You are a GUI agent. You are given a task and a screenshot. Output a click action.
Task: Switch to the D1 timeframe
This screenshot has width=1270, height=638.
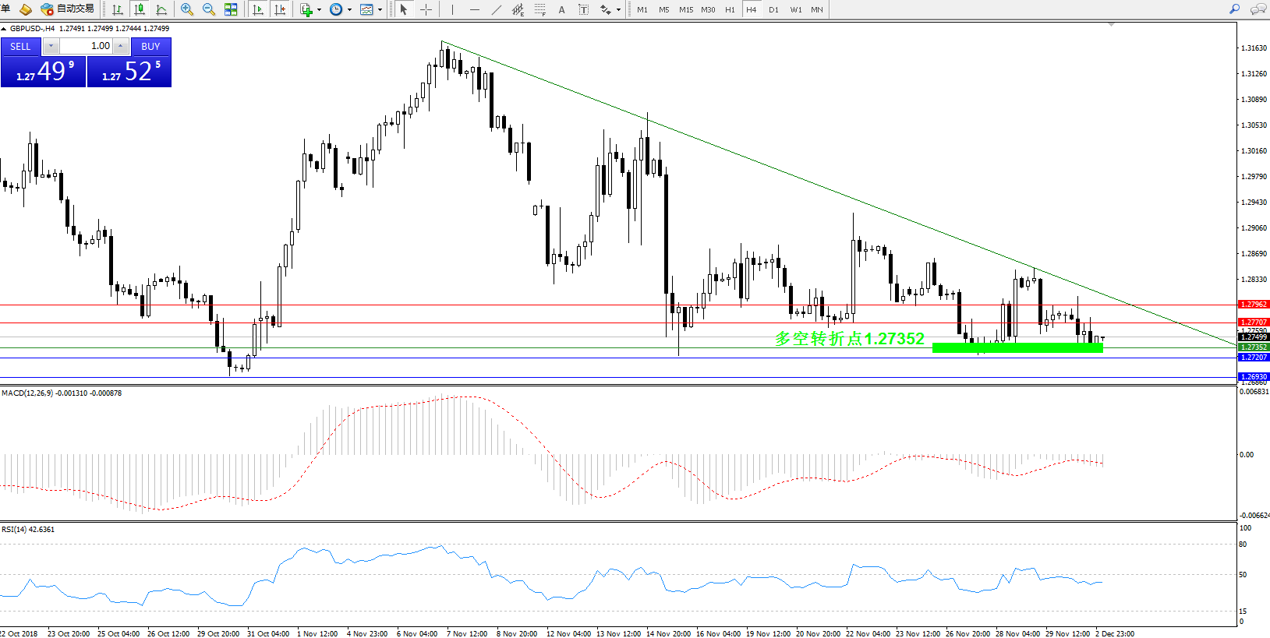click(x=773, y=9)
